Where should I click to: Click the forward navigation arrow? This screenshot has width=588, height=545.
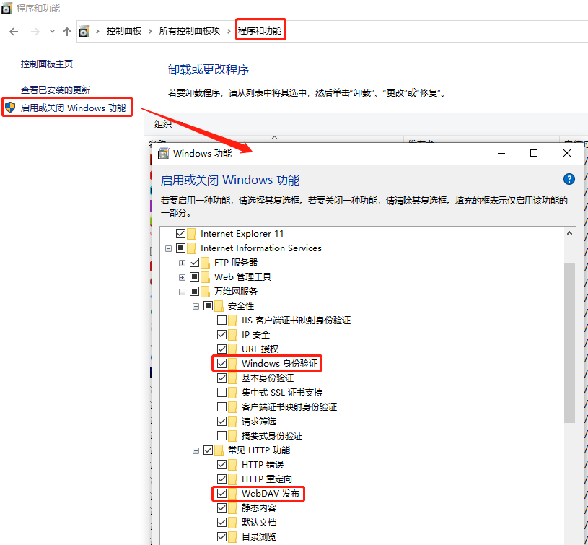click(35, 32)
